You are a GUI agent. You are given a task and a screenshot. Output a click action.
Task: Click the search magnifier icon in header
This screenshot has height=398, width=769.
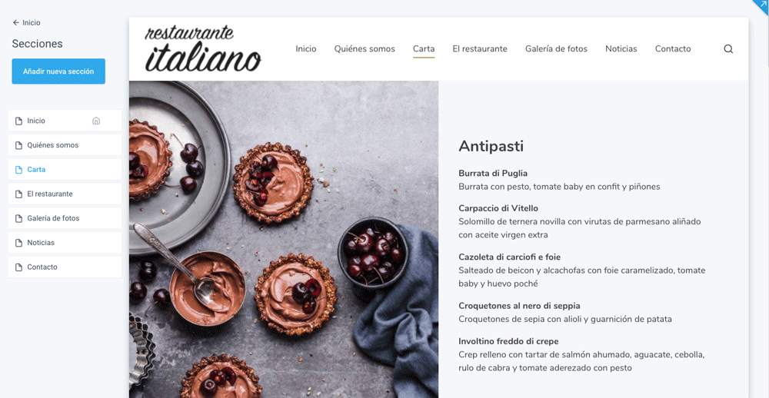(x=728, y=49)
